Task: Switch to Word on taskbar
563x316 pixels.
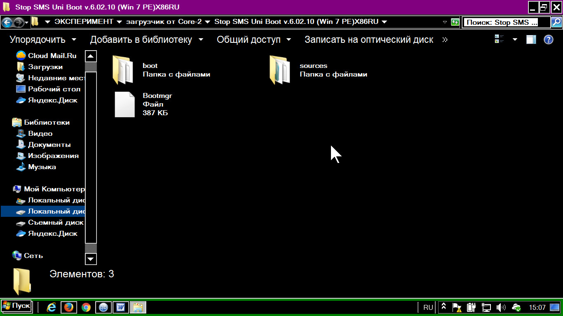Action: click(121, 307)
